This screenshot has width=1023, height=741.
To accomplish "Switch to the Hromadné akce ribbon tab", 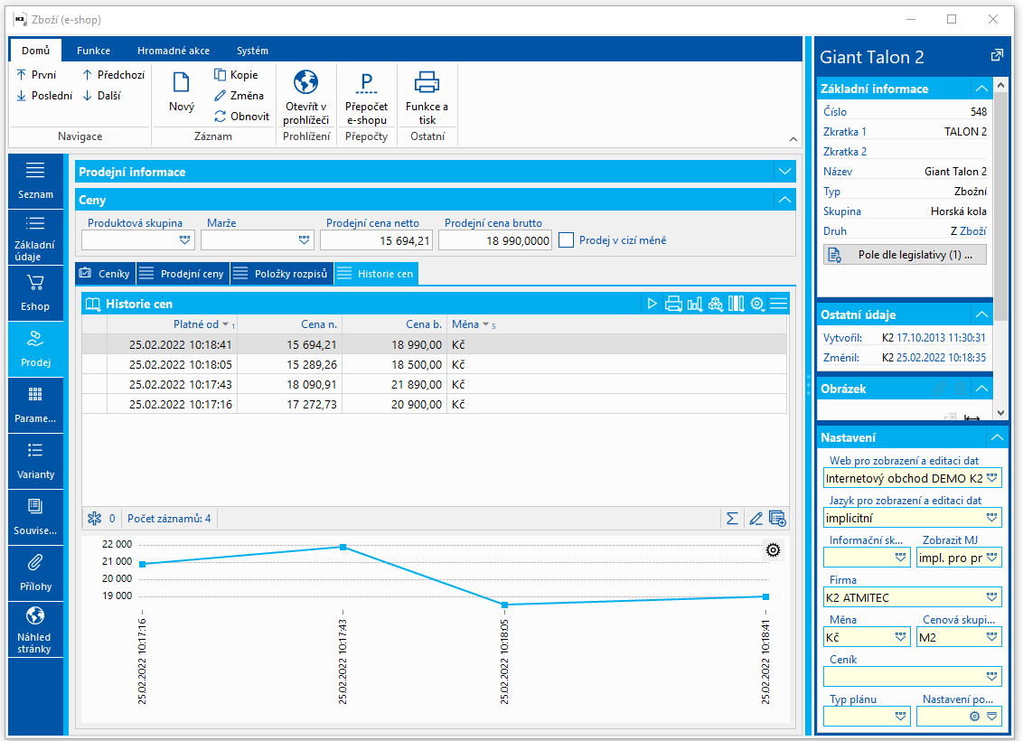I will pos(172,51).
